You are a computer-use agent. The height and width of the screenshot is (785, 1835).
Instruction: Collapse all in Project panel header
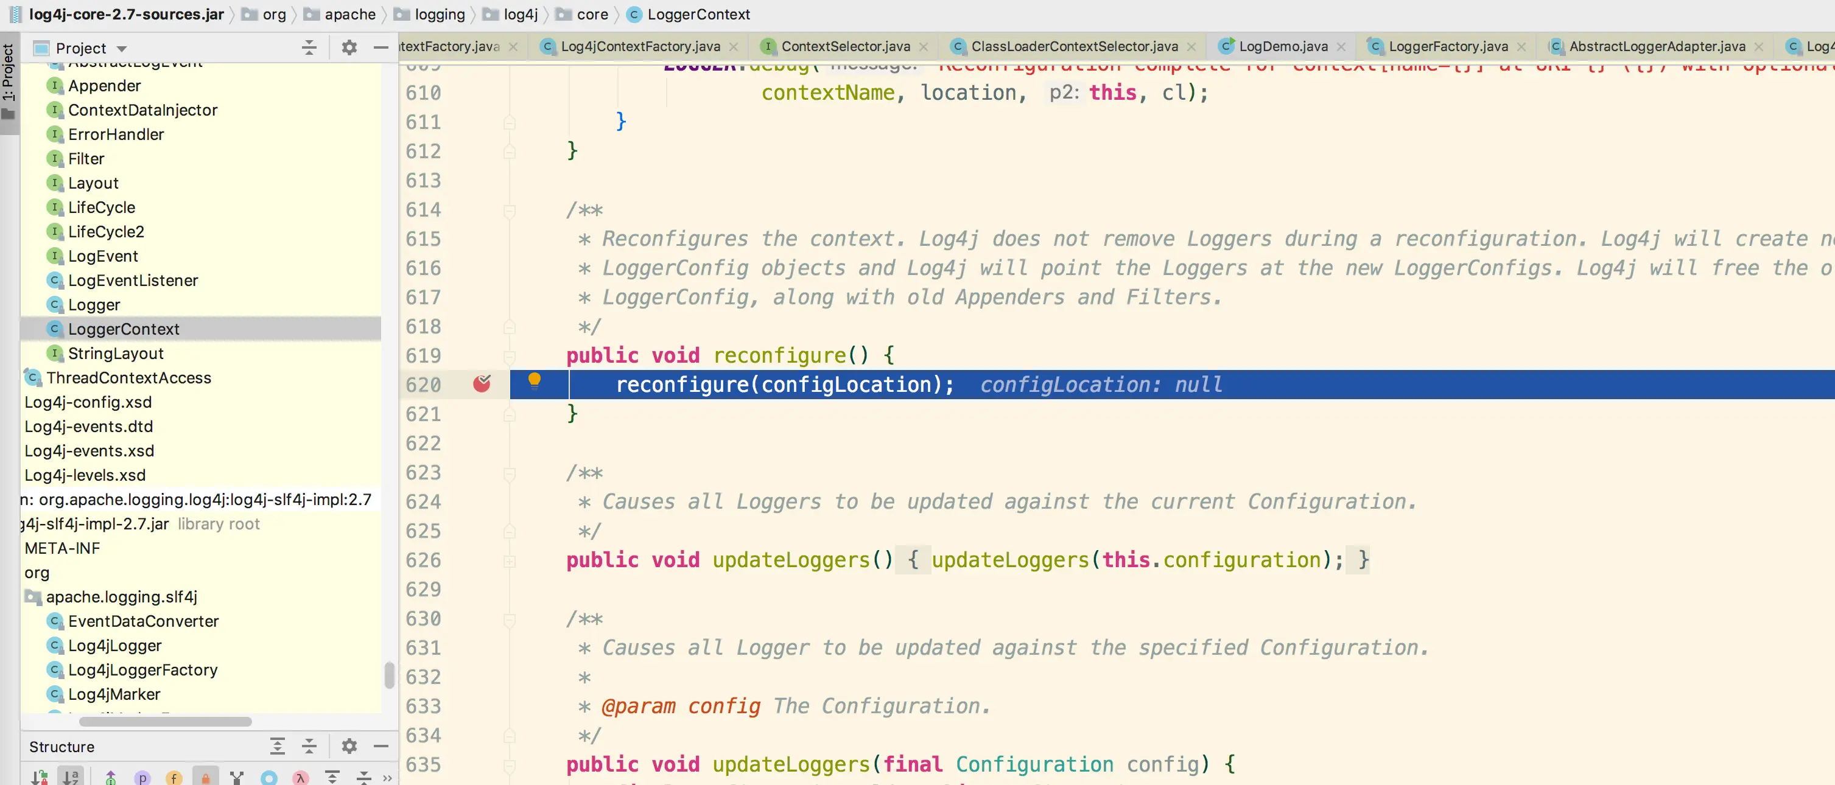309,47
